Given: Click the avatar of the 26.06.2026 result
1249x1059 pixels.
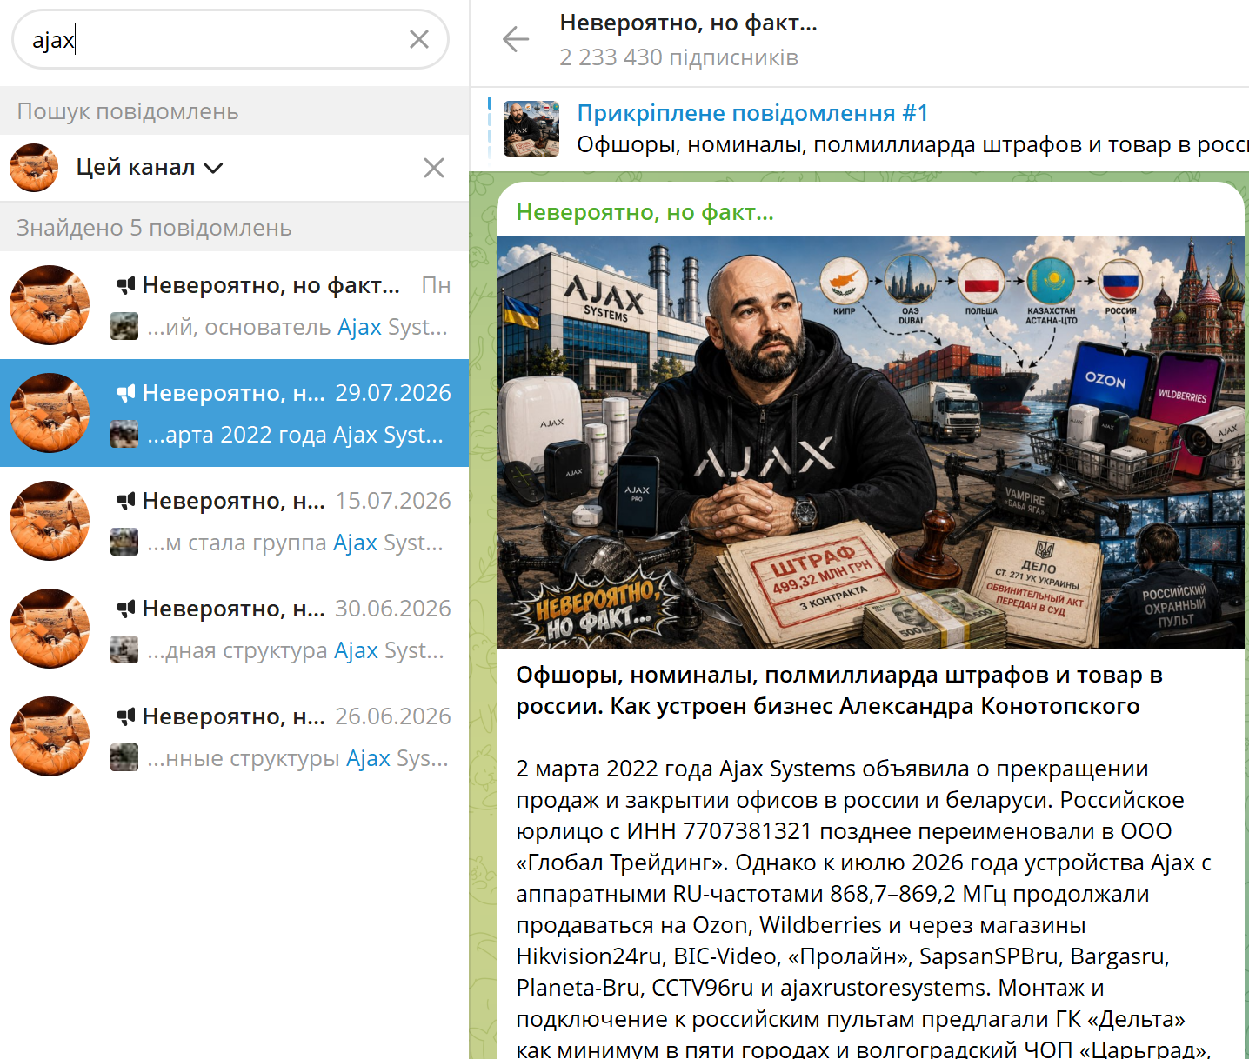Looking at the screenshot, I should [x=50, y=736].
